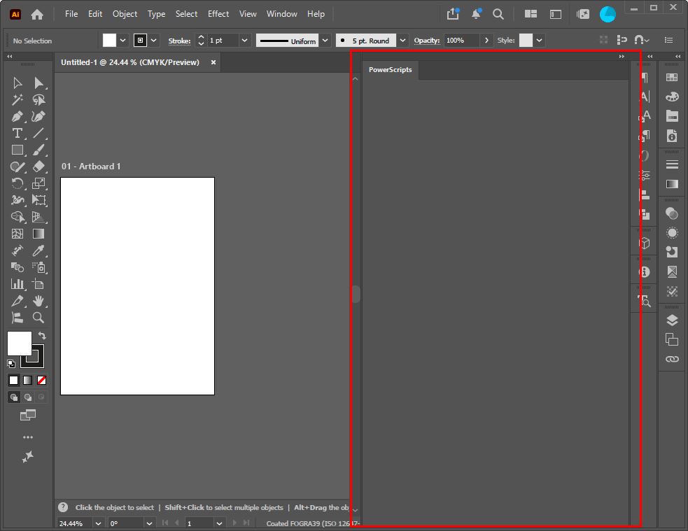688x531 pixels.
Task: Open the zoom level dropdown at 24.44%
Action: coord(98,523)
